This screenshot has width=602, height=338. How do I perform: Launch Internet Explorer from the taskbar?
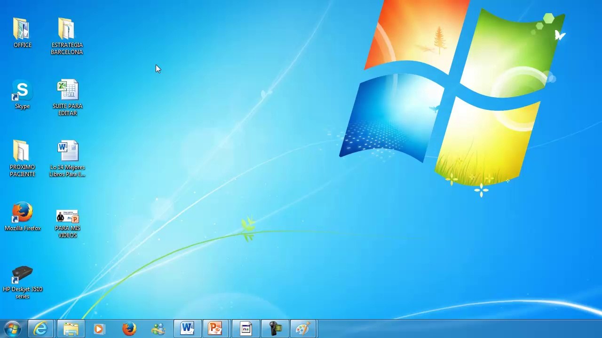[41, 329]
